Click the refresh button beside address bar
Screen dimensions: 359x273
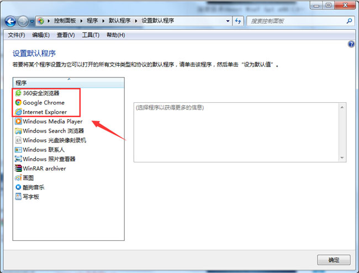pos(238,21)
